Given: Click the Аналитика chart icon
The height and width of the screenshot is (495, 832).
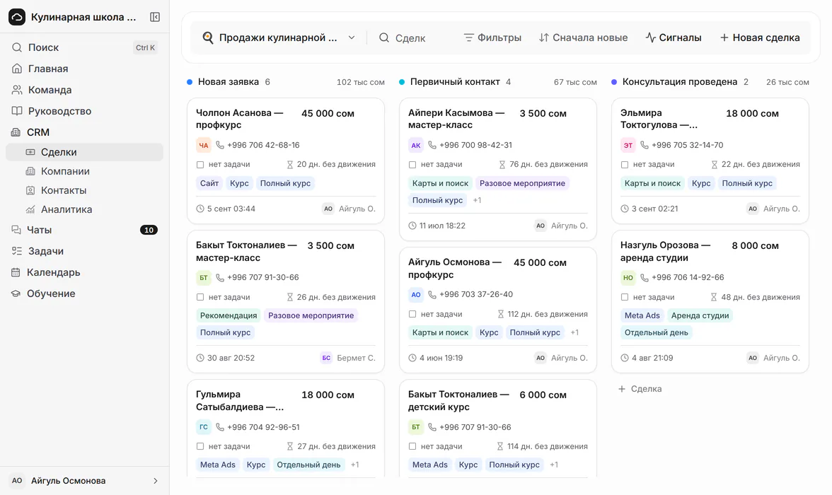Looking at the screenshot, I should [x=31, y=209].
